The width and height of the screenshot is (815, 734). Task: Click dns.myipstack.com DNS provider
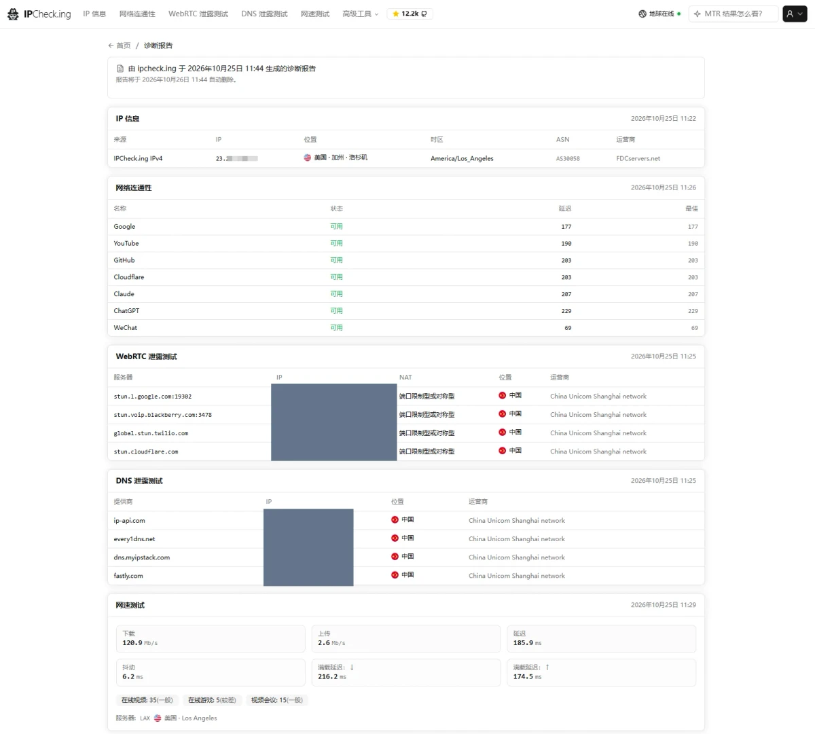(142, 557)
